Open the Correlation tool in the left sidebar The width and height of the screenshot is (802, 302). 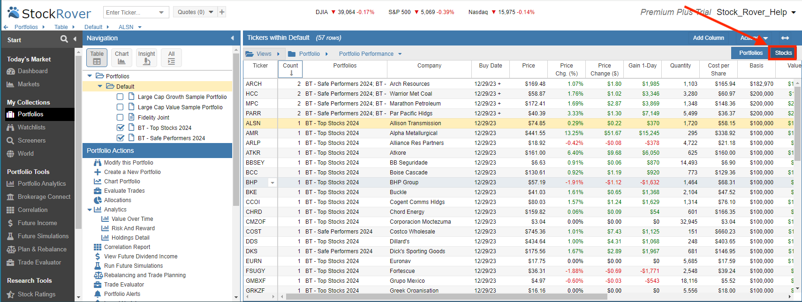[32, 210]
